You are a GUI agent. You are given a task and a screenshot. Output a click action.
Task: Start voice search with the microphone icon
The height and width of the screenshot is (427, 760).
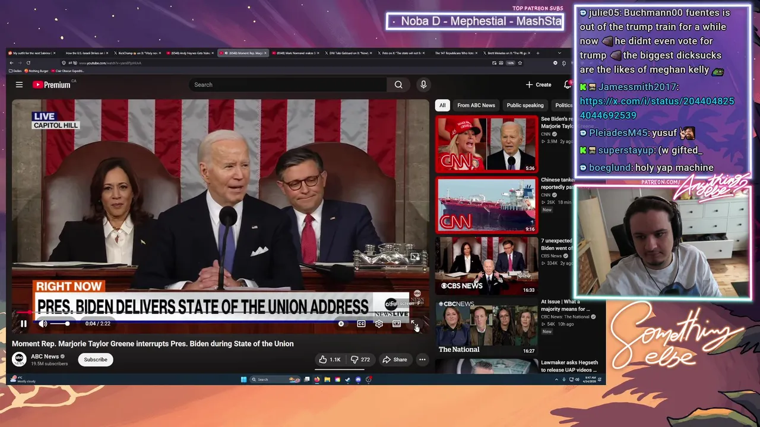(423, 85)
